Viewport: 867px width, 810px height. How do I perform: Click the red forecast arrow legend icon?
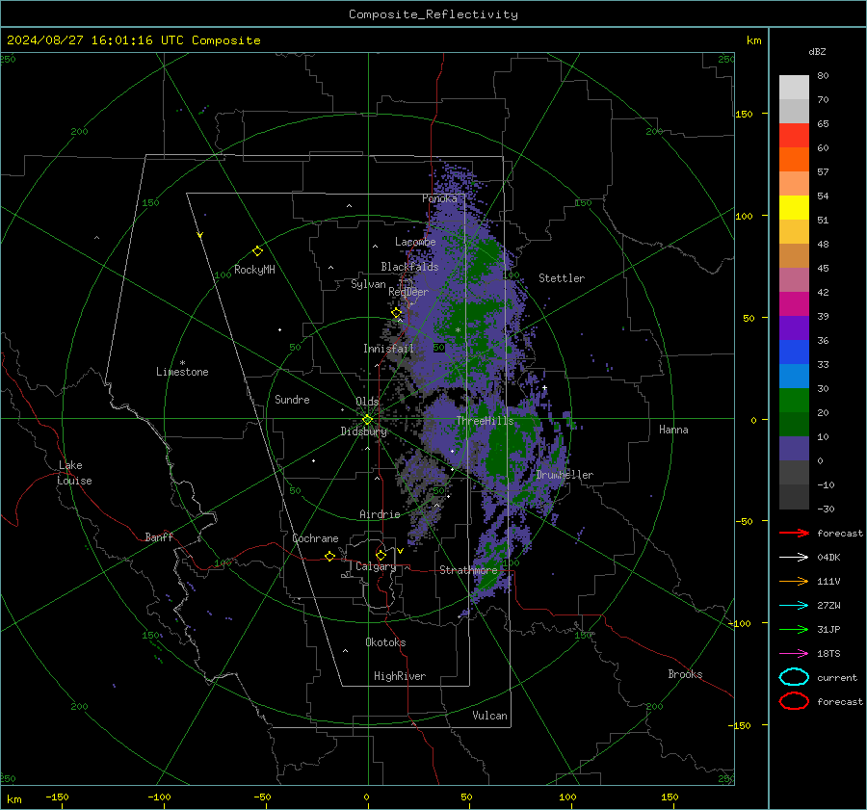[x=794, y=533]
